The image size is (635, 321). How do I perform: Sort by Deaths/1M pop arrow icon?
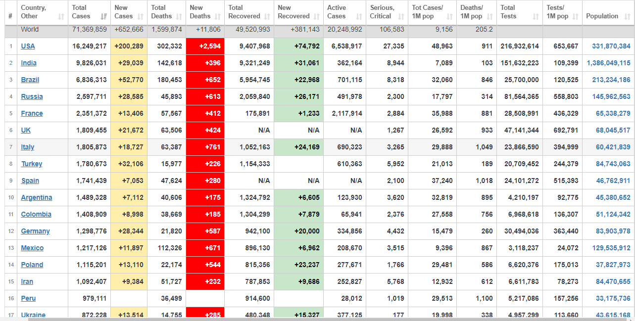pos(490,16)
